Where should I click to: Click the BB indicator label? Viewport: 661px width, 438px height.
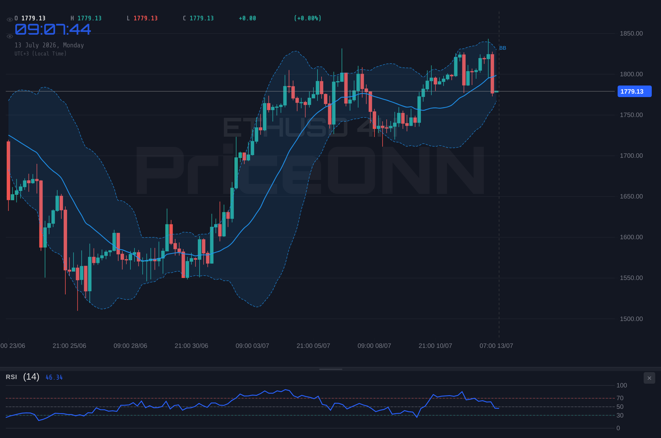pyautogui.click(x=503, y=48)
